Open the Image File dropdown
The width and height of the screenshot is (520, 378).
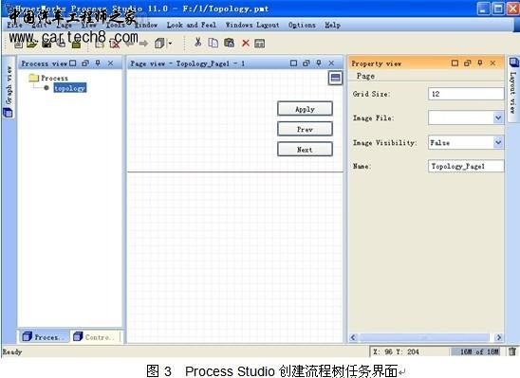498,117
